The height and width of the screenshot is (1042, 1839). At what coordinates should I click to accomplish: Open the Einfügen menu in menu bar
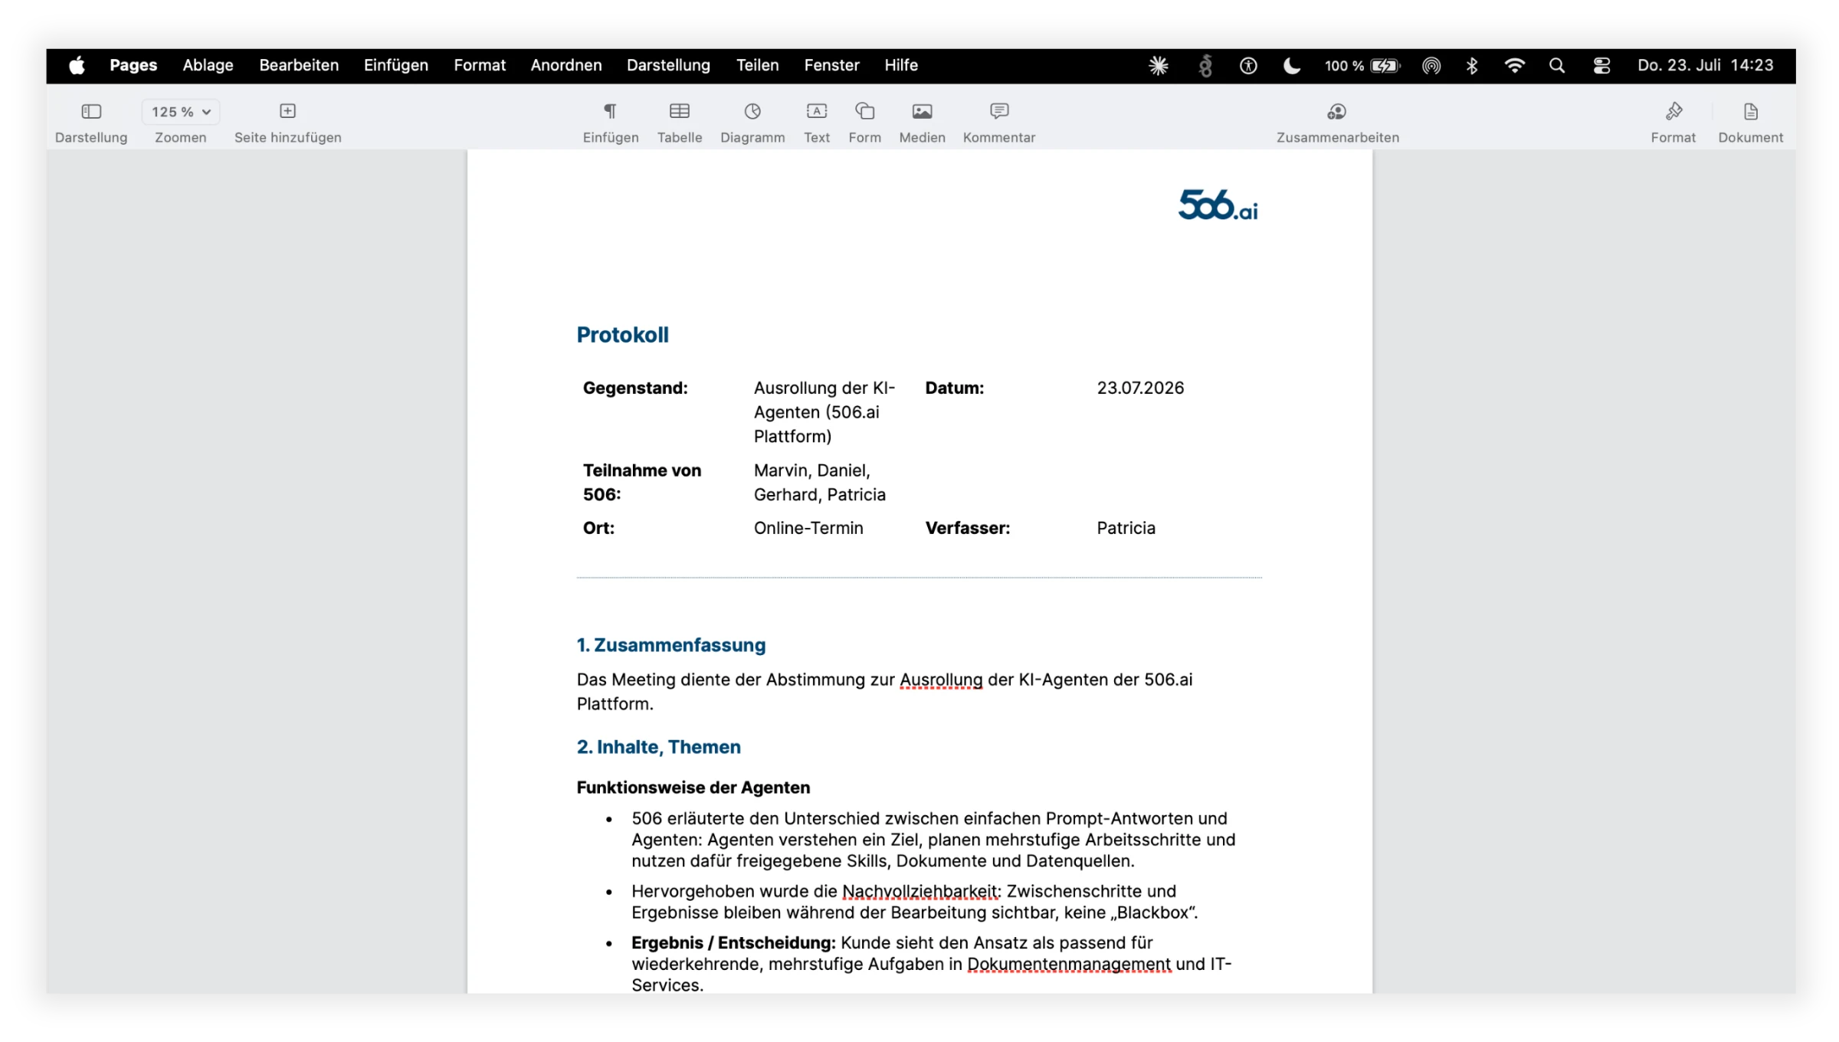(x=396, y=66)
